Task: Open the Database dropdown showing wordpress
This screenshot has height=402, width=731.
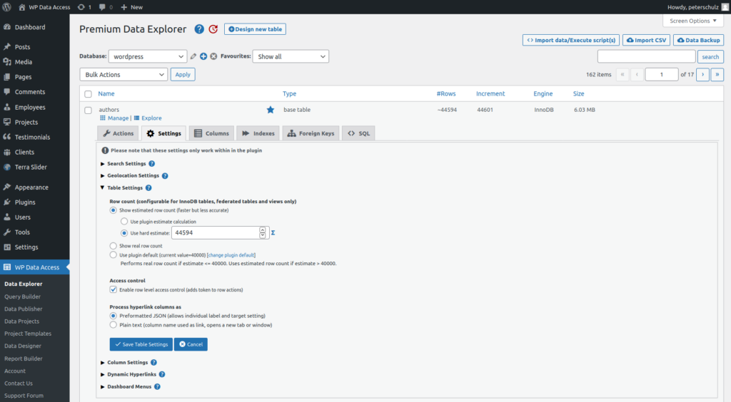Action: click(148, 56)
